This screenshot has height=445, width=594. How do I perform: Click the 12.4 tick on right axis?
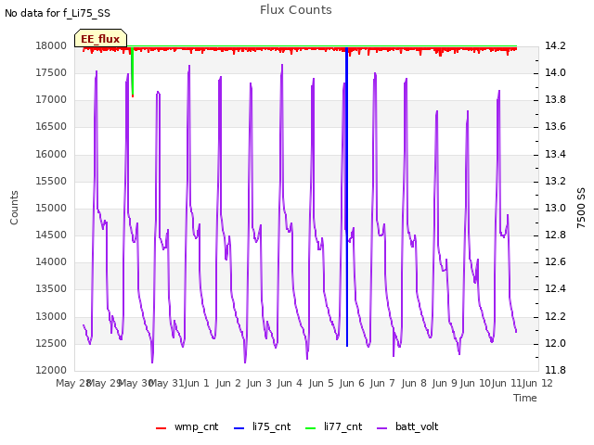(x=555, y=289)
